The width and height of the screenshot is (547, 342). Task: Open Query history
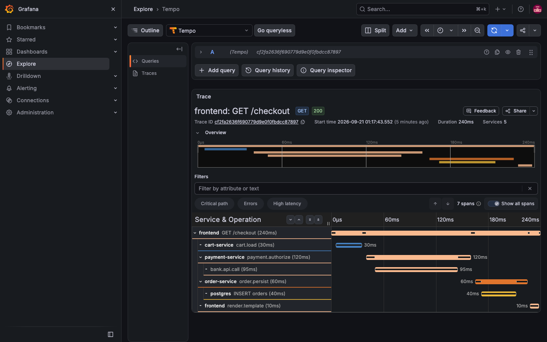[x=268, y=70]
